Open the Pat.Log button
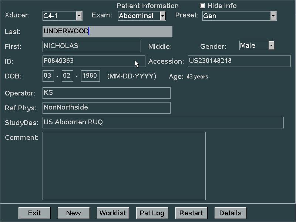The height and width of the screenshot is (222, 296). click(152, 213)
